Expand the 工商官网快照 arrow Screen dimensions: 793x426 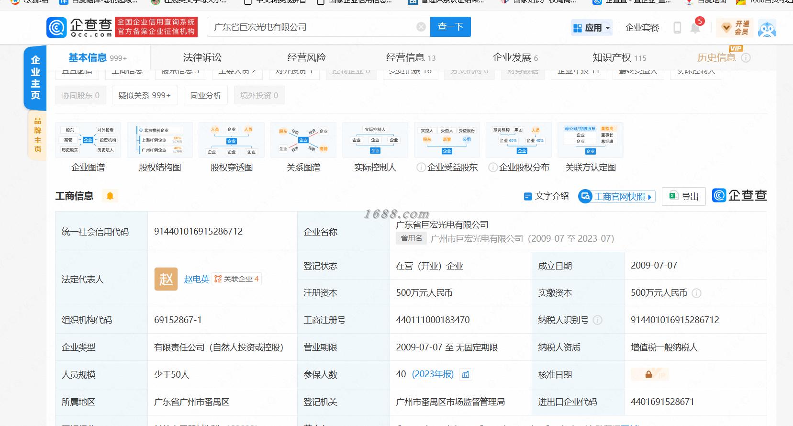tap(649, 197)
